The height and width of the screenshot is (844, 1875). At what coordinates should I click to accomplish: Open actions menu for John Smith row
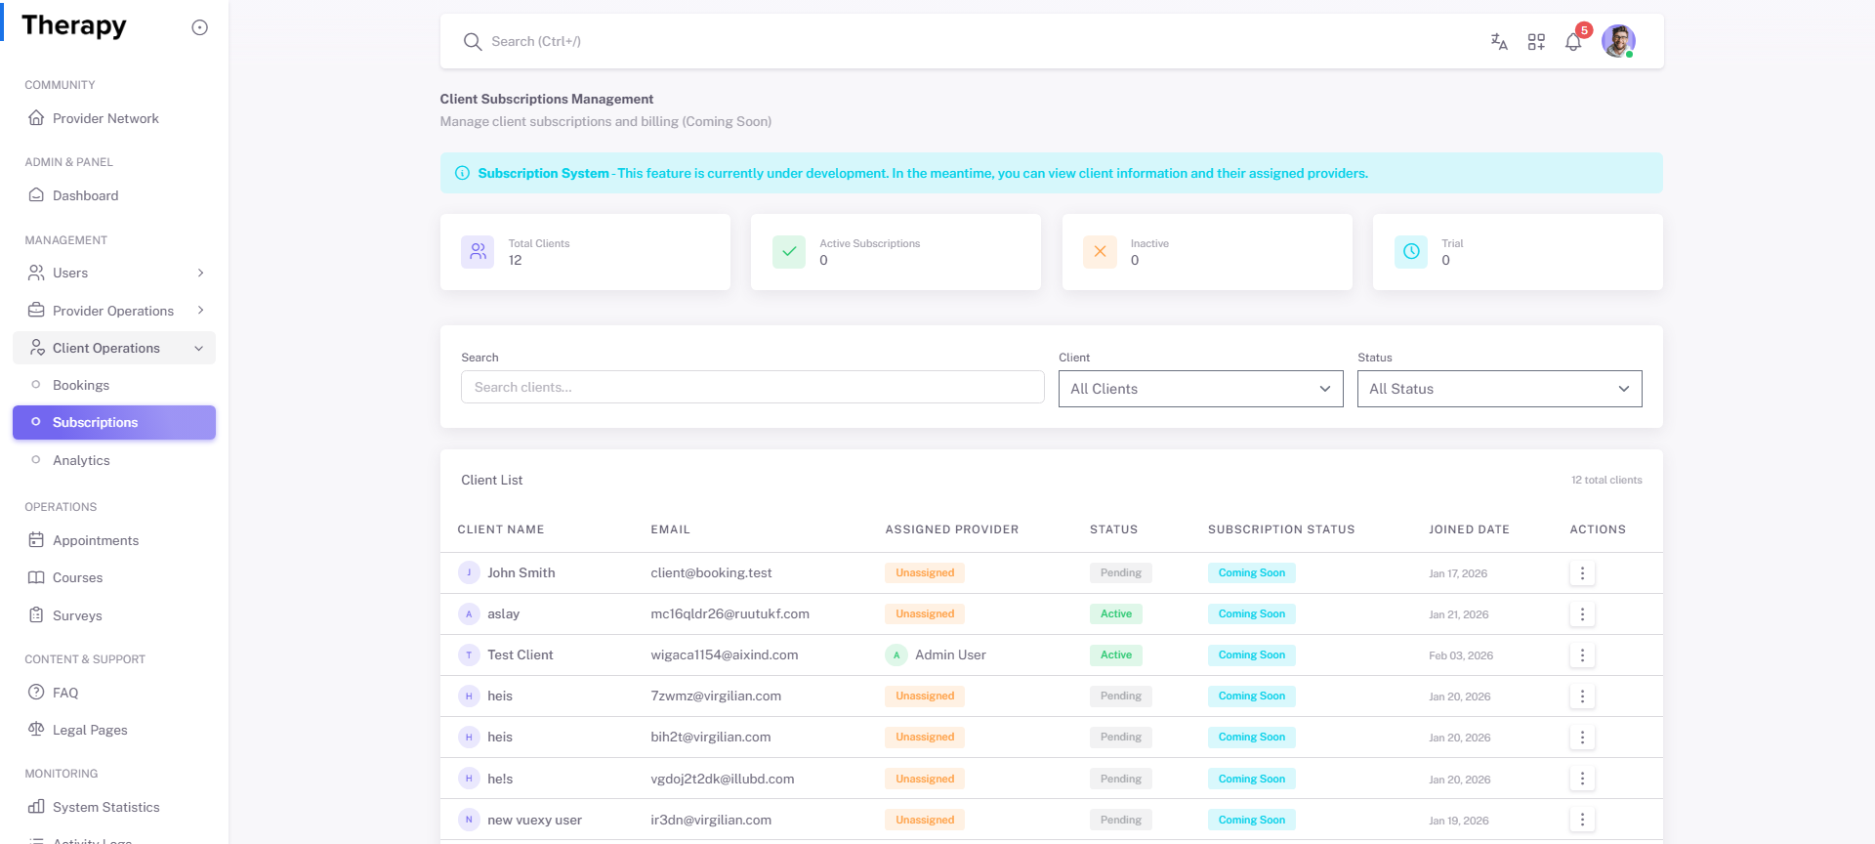pos(1582,573)
